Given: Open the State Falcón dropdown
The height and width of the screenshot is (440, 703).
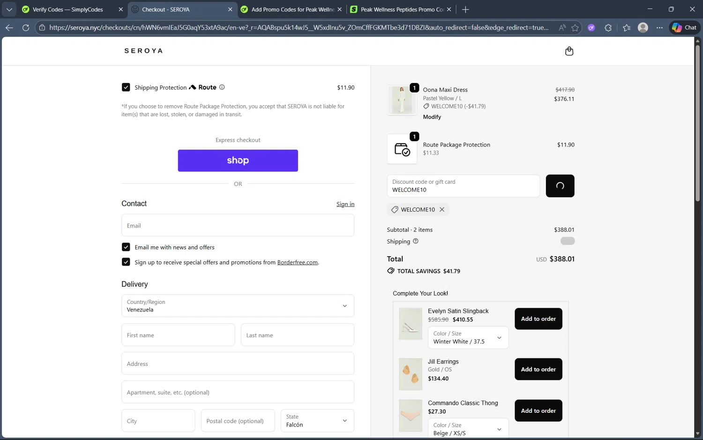Looking at the screenshot, I should point(317,421).
